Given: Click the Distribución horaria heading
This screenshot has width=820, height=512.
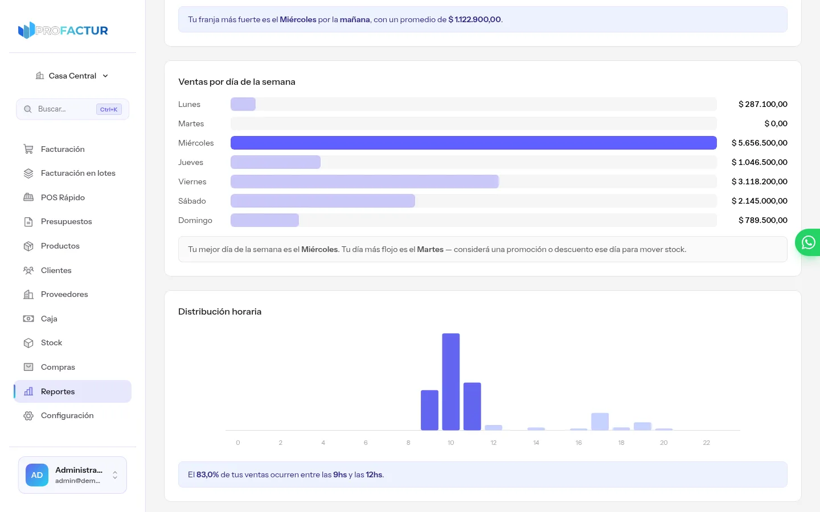Looking at the screenshot, I should coord(220,312).
